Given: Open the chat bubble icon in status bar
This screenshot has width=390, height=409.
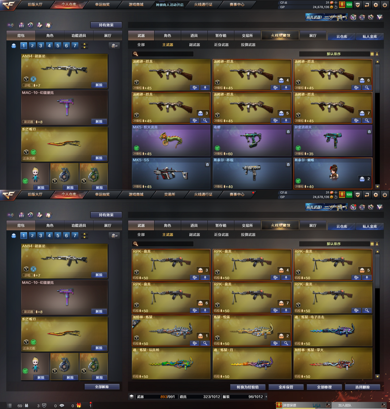Looking at the screenshot, I should click(x=62, y=406).
